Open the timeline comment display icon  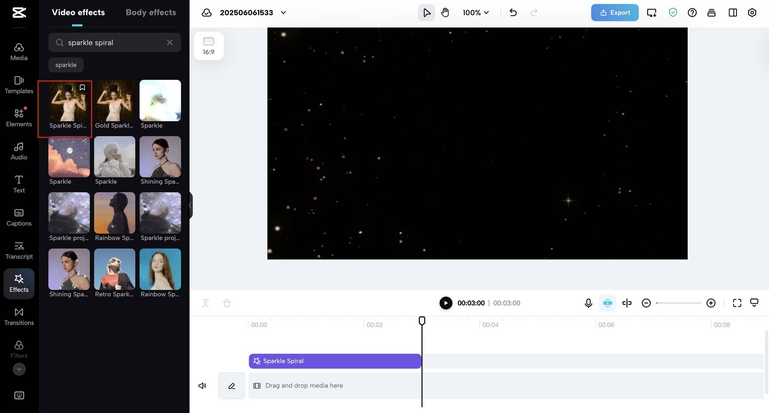point(754,303)
